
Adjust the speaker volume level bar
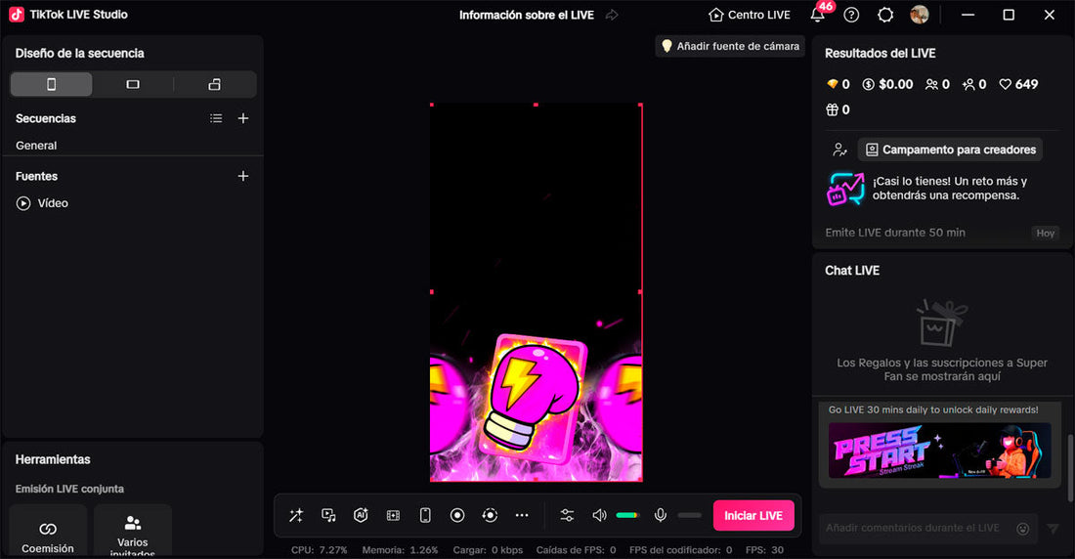(x=627, y=515)
